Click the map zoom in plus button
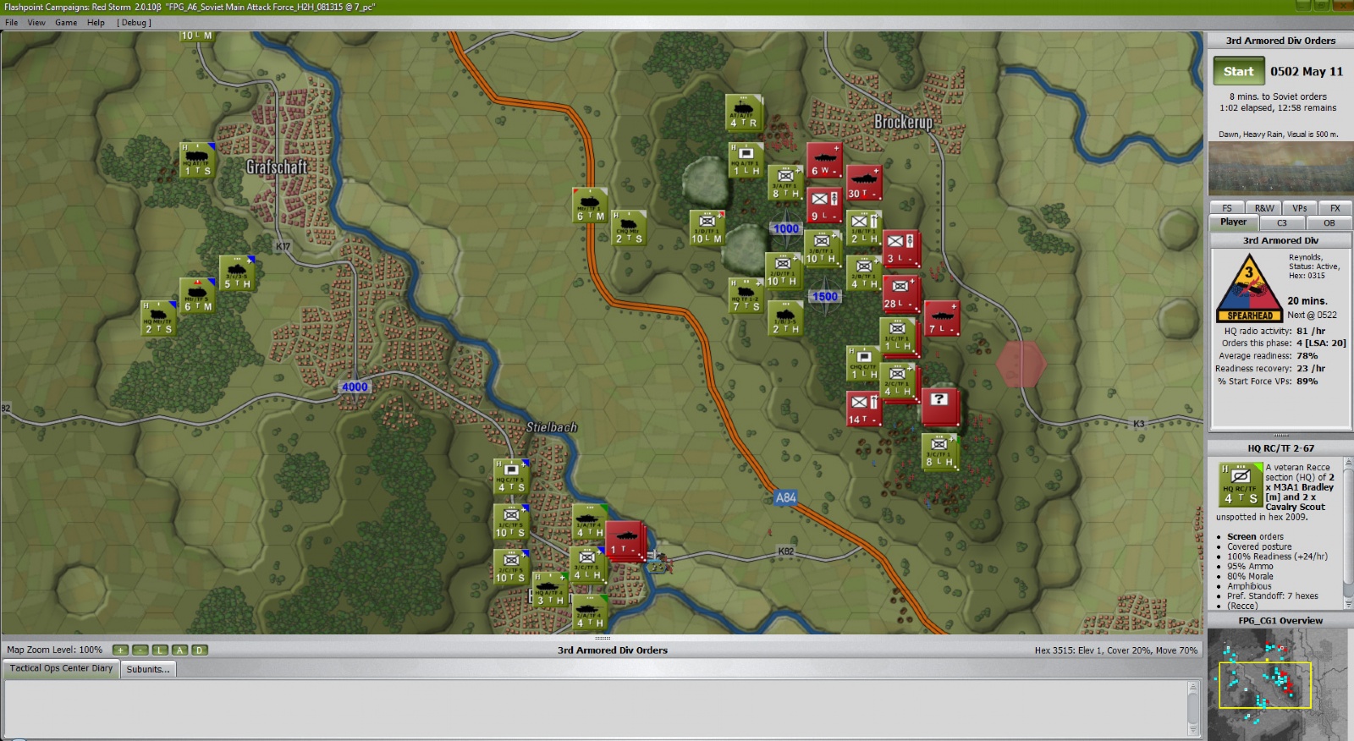The height and width of the screenshot is (741, 1354). tap(120, 650)
